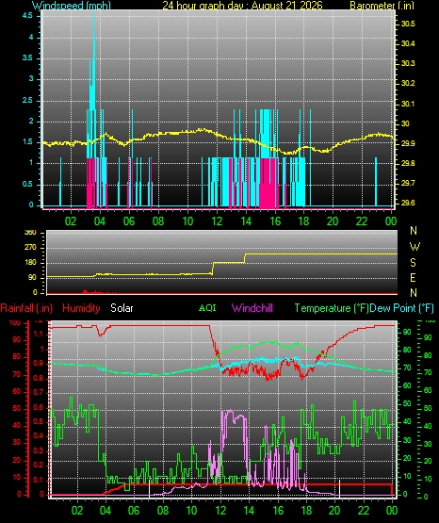Click the Barometer (.in) axis label
The width and height of the screenshot is (439, 523).
(382, 6)
